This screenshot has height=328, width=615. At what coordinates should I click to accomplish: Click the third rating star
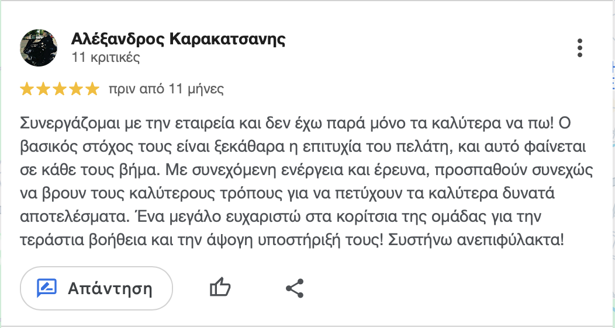click(60, 89)
